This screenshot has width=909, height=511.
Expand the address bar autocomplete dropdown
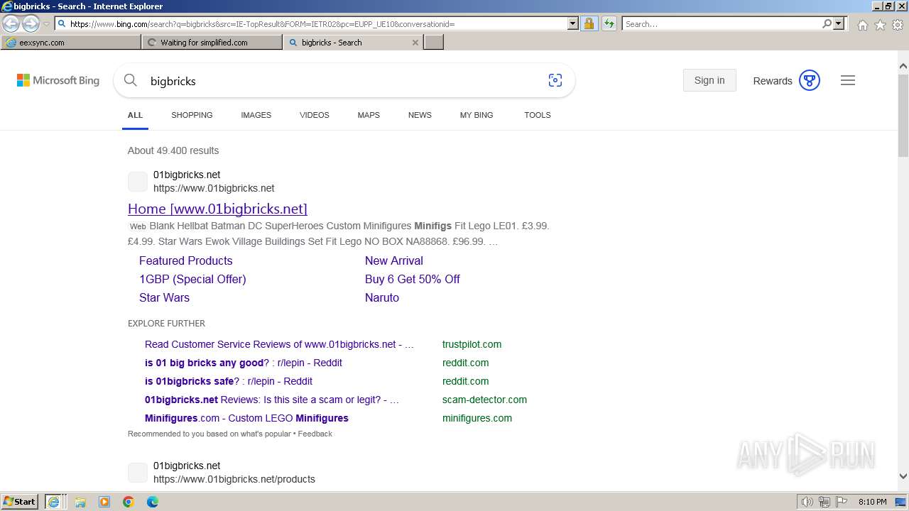point(573,23)
